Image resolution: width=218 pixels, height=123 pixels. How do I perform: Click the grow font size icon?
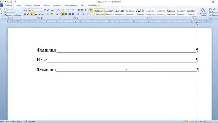(45, 10)
